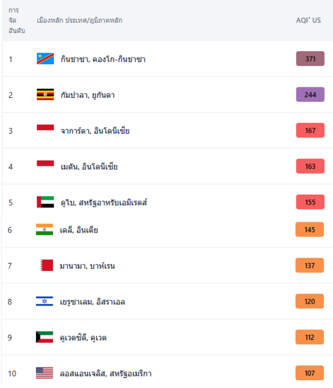The height and width of the screenshot is (388, 333).
Task: Open the กัมปาลา, ยูกันดา city link
Action: (x=88, y=95)
